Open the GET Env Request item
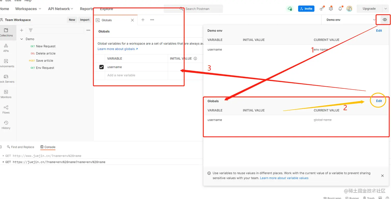Screen dimensions: 391x199 tap(42, 68)
